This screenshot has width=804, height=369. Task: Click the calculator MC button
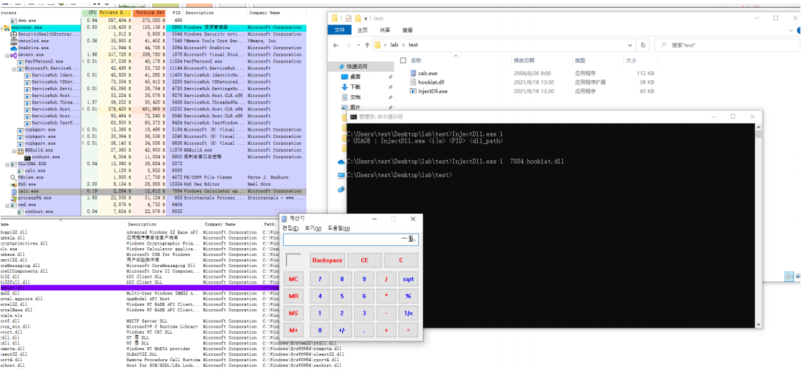coord(293,279)
